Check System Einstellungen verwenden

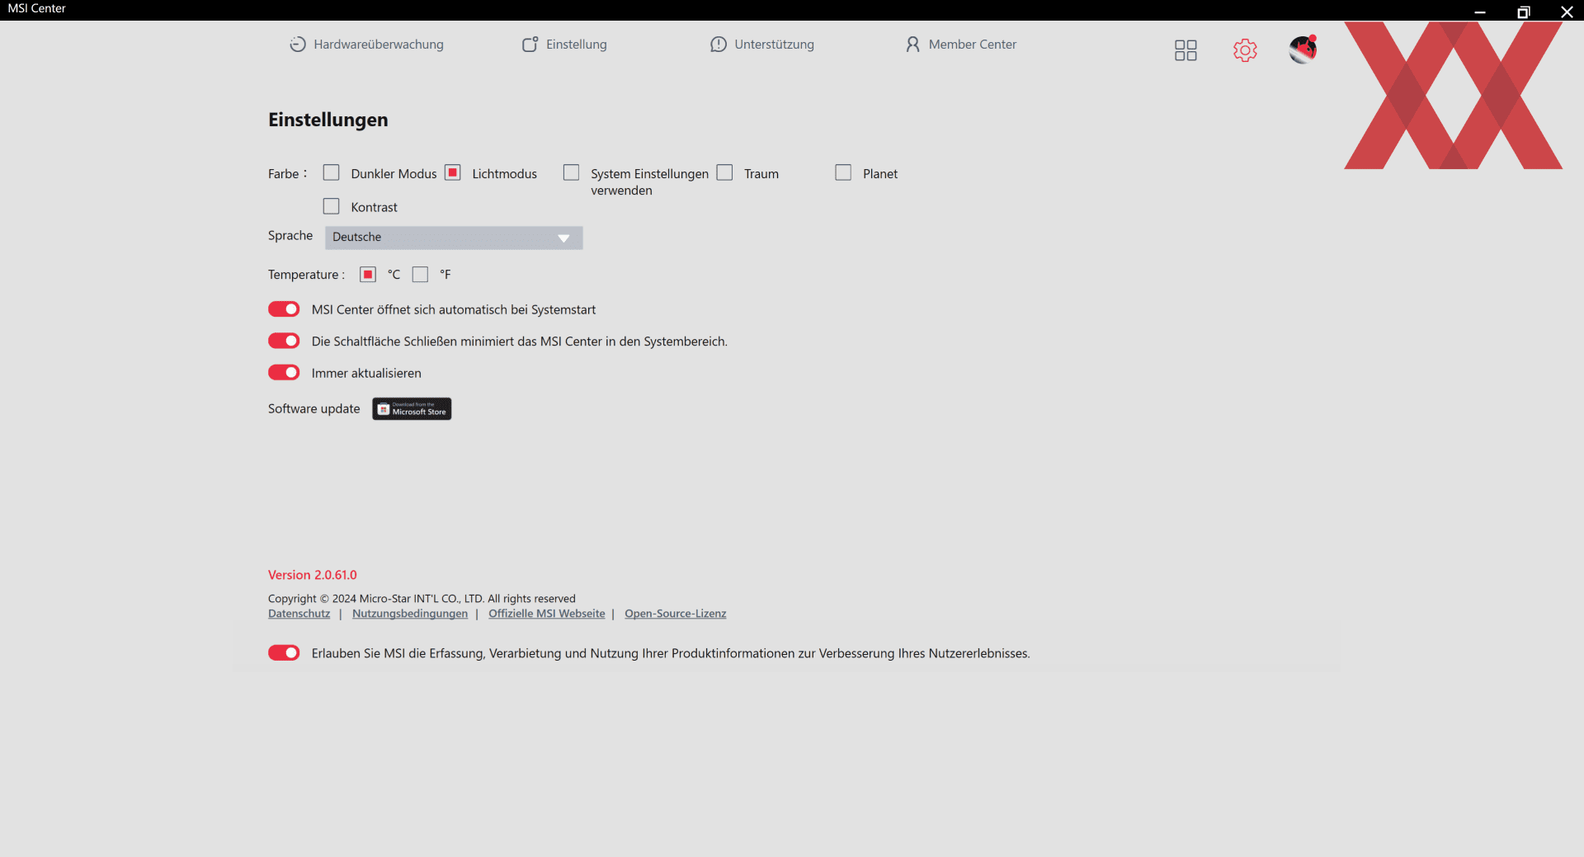[x=571, y=172]
